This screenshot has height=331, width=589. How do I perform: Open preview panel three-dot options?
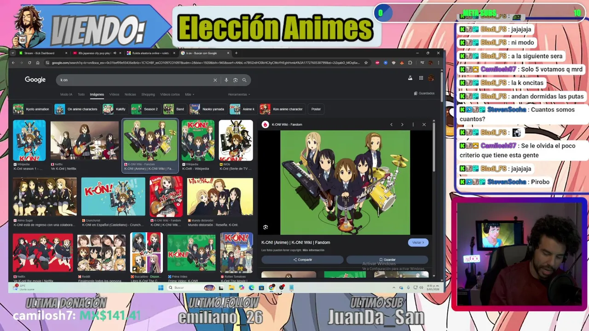[413, 125]
